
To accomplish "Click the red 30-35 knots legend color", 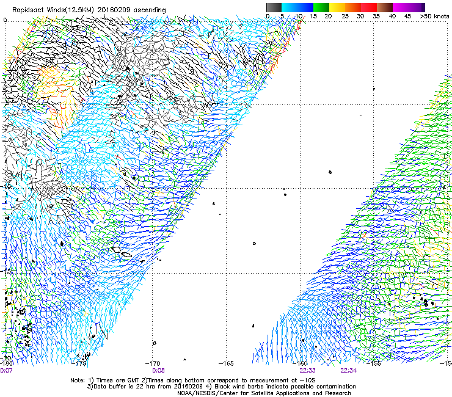I will [x=369, y=7].
